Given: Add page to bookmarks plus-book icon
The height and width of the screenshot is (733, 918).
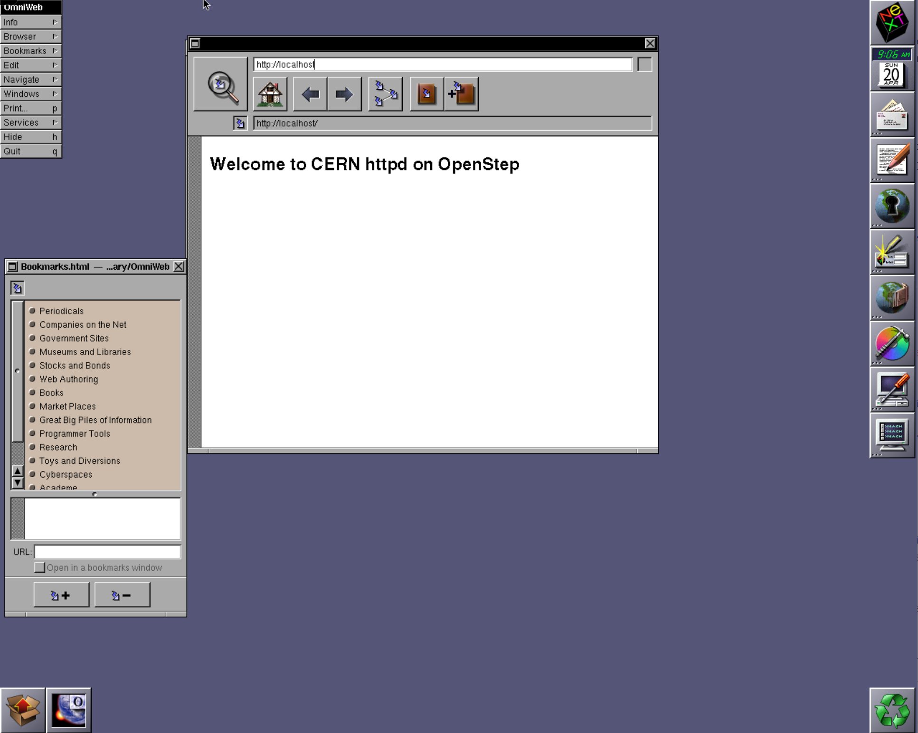Looking at the screenshot, I should (x=461, y=94).
